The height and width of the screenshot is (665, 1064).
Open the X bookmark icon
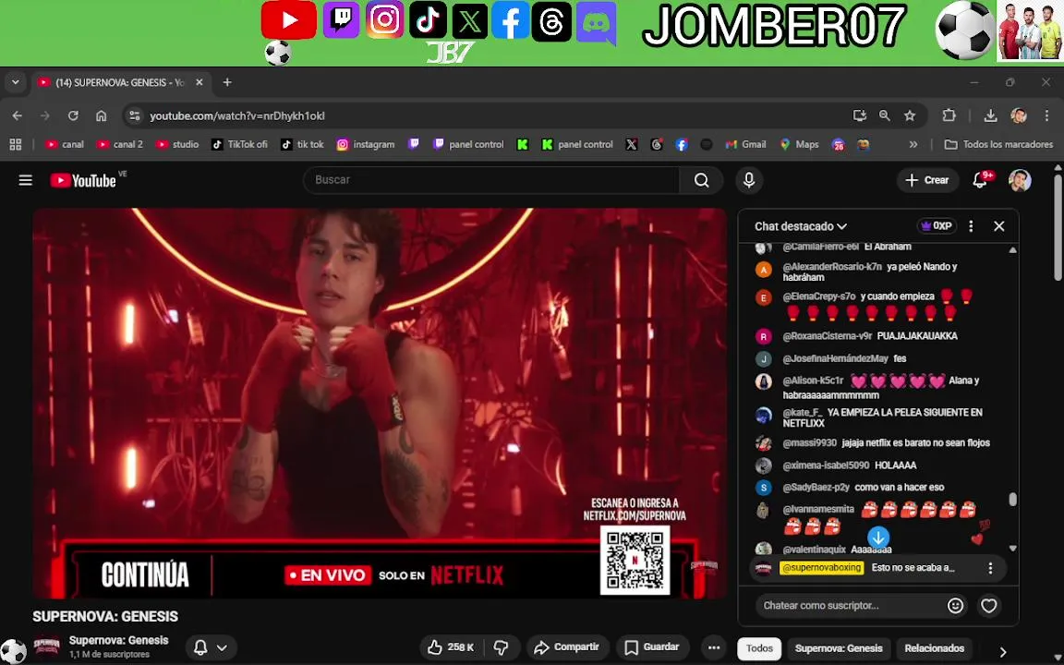tap(631, 144)
